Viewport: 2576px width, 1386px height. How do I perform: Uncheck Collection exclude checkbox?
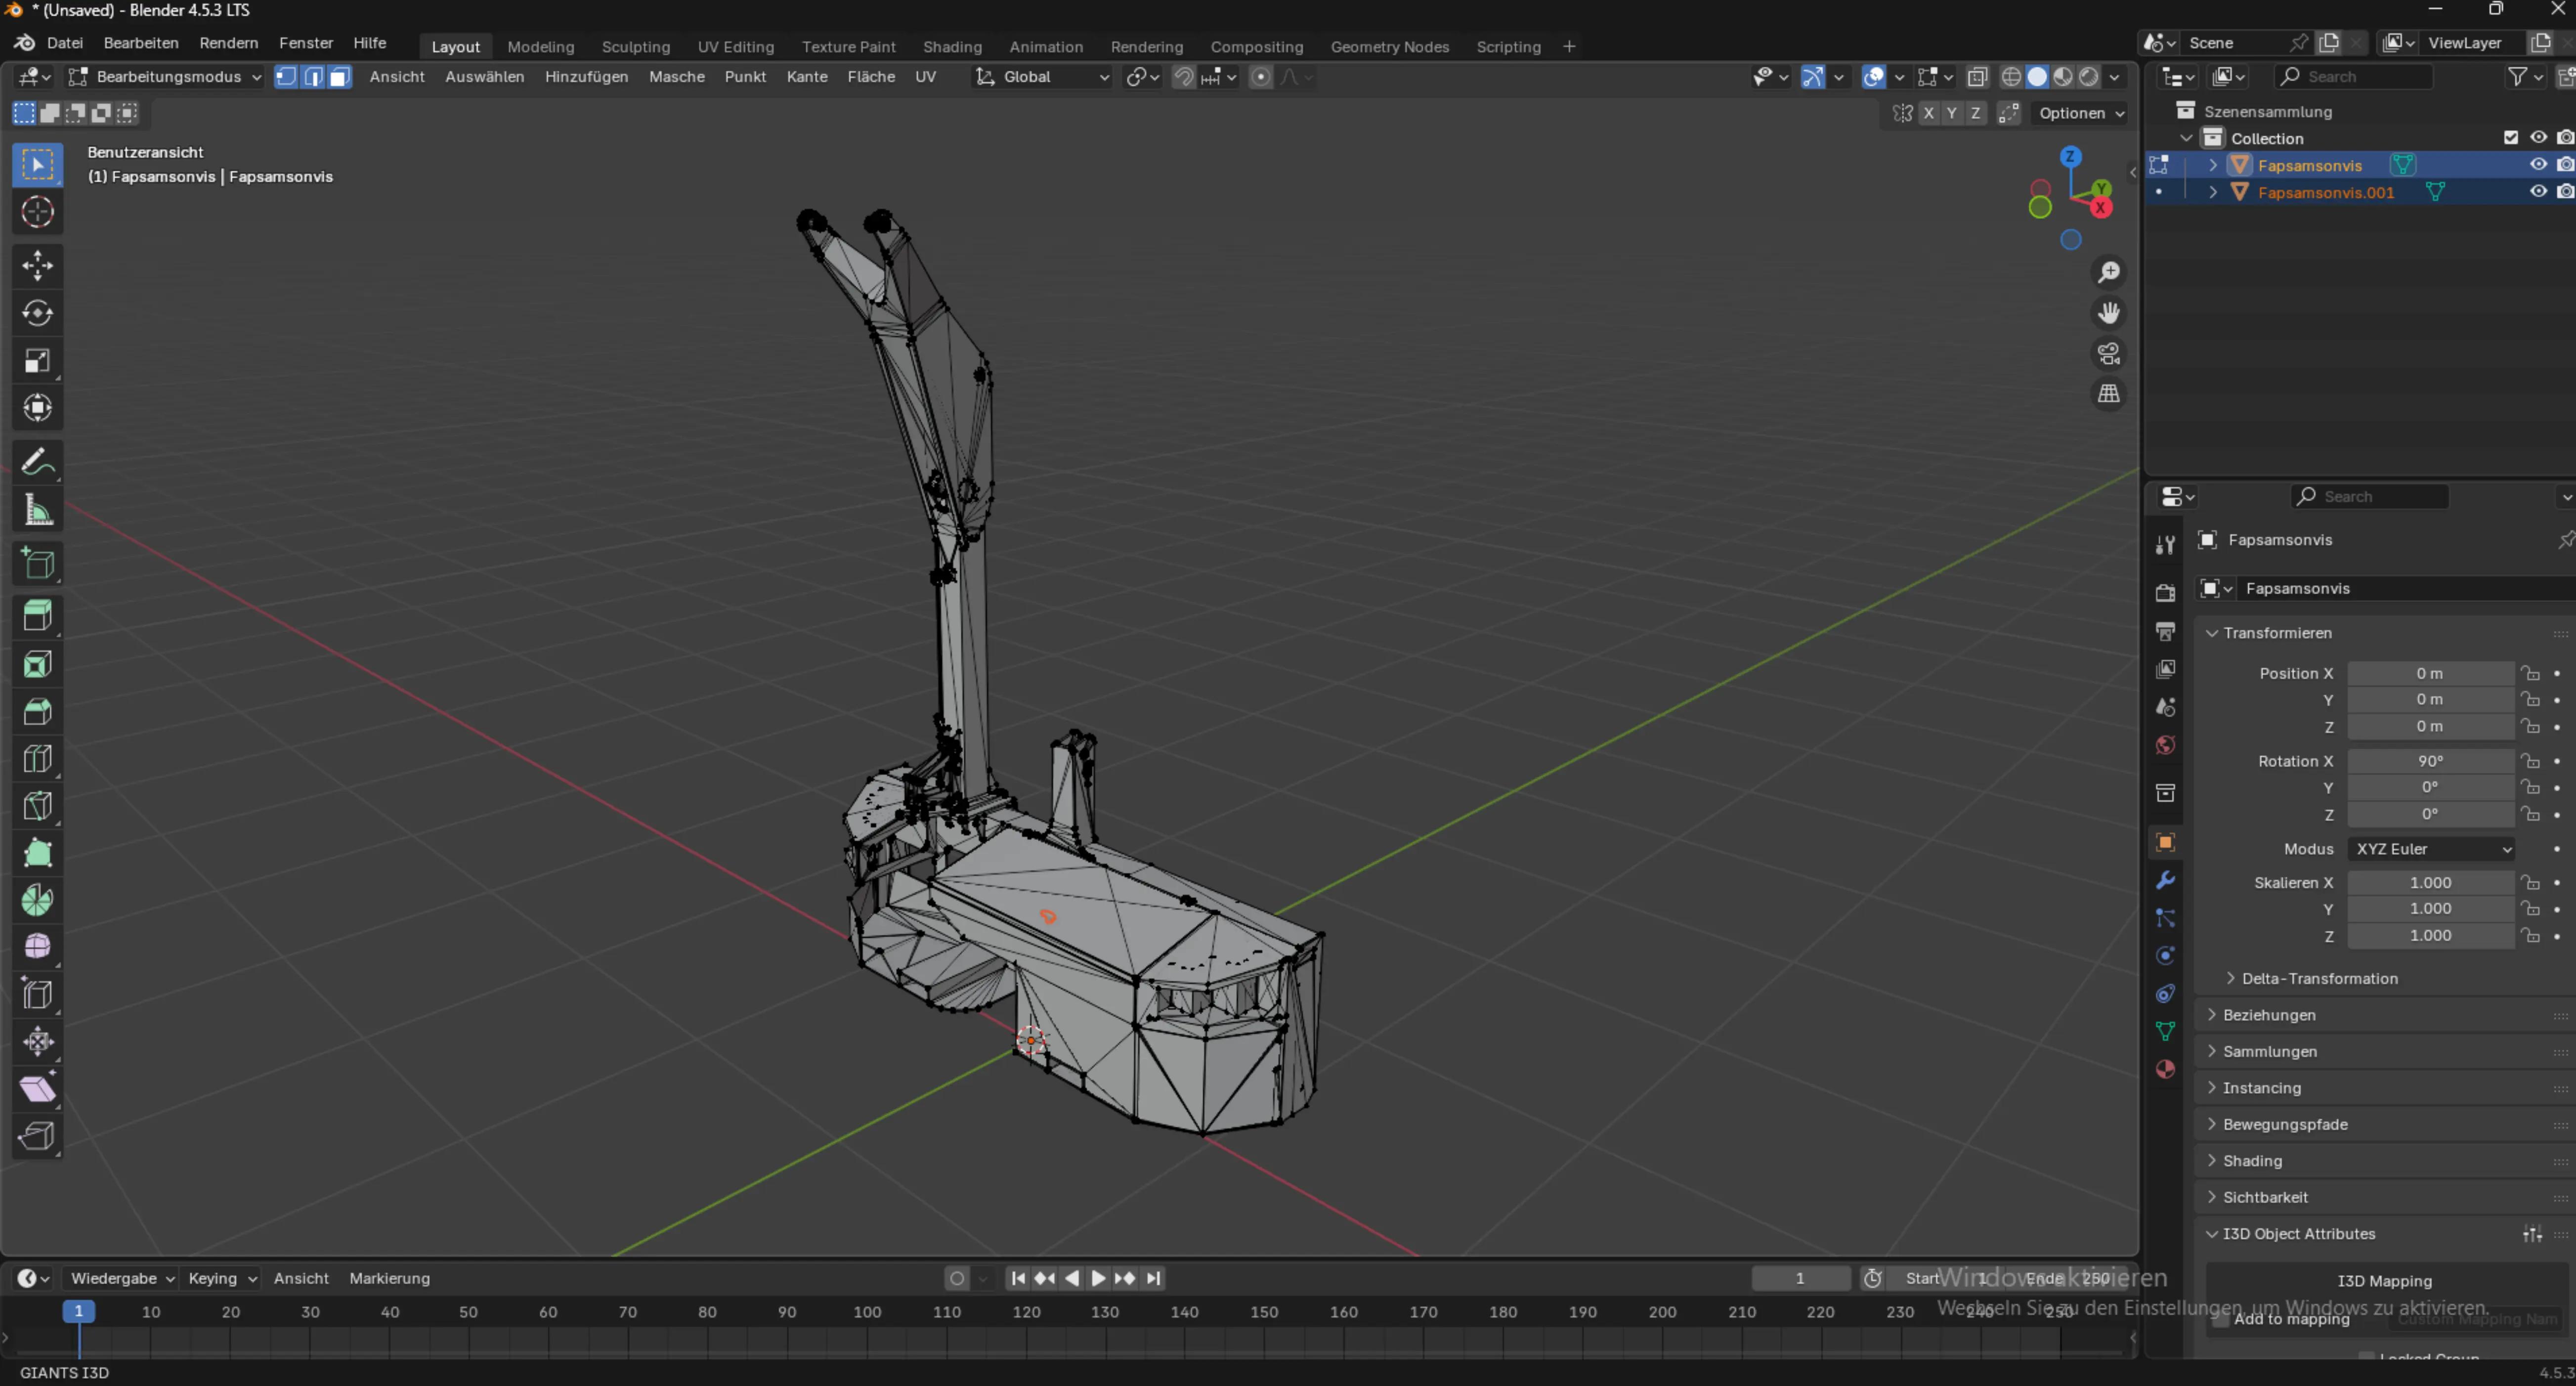[2511, 138]
